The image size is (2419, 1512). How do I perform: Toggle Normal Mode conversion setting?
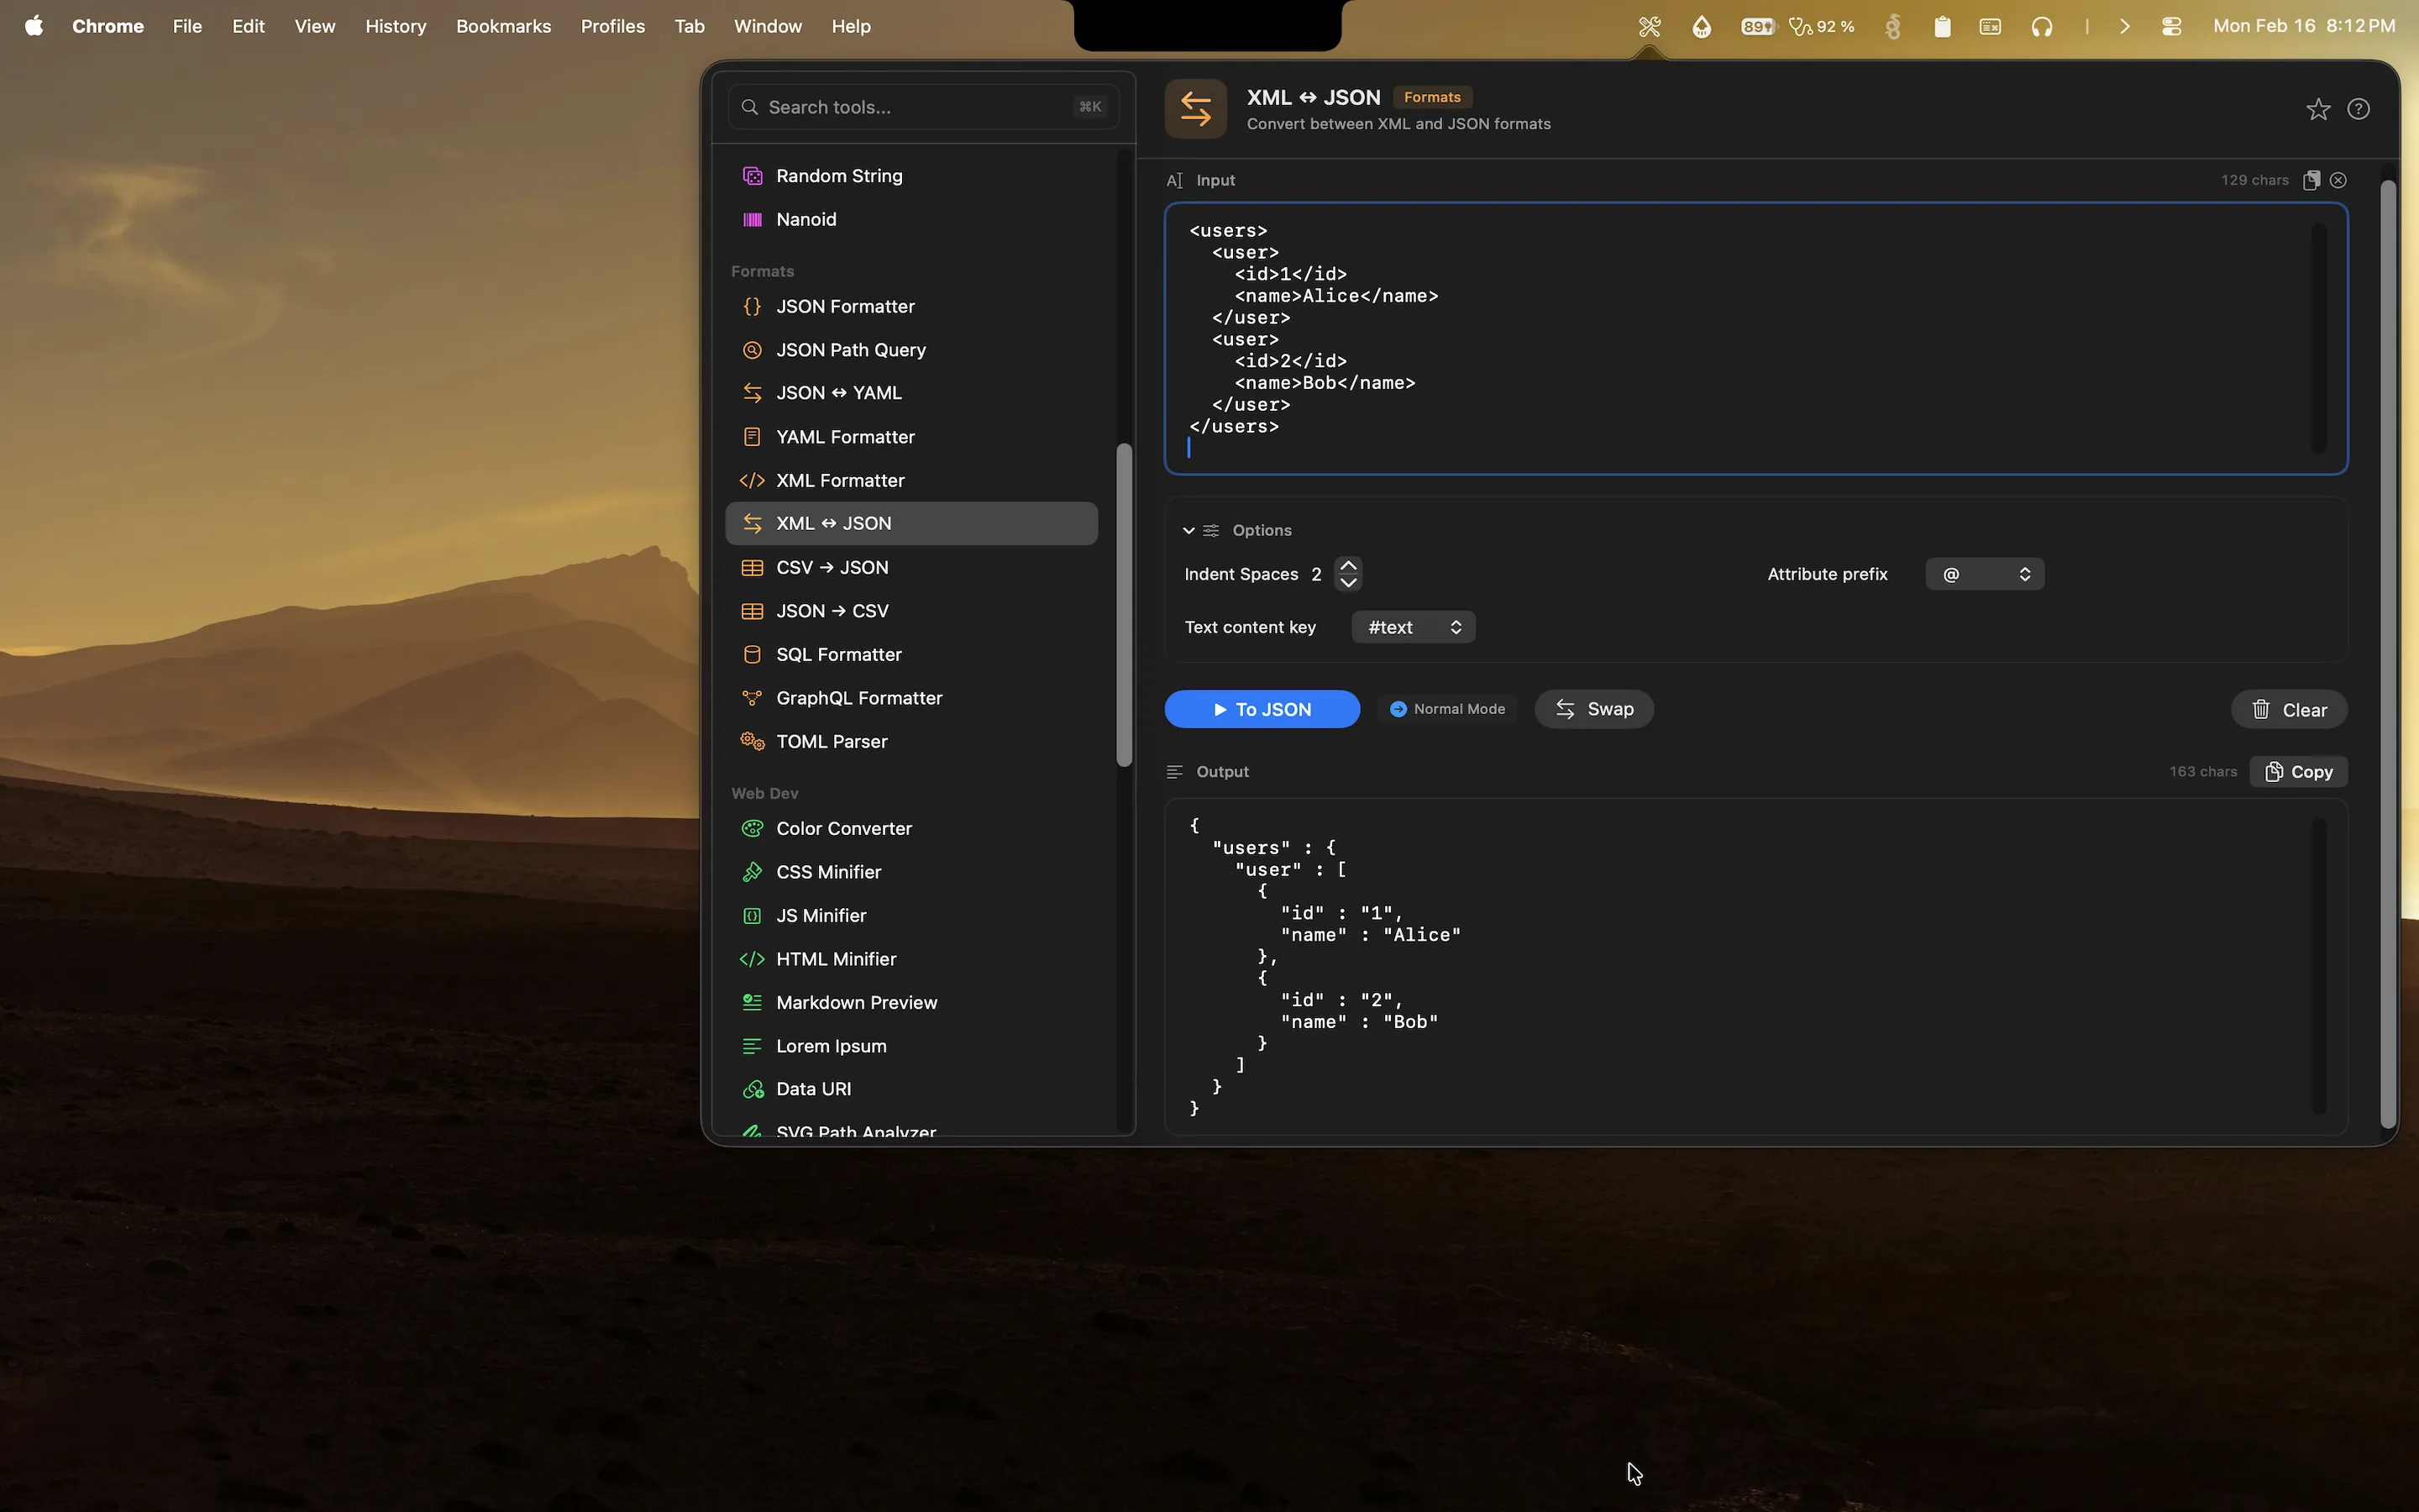[x=1446, y=708]
